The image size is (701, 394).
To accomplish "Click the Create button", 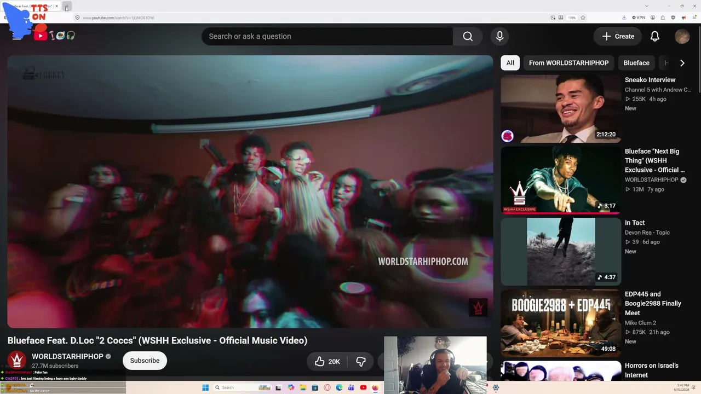I will pyautogui.click(x=618, y=36).
